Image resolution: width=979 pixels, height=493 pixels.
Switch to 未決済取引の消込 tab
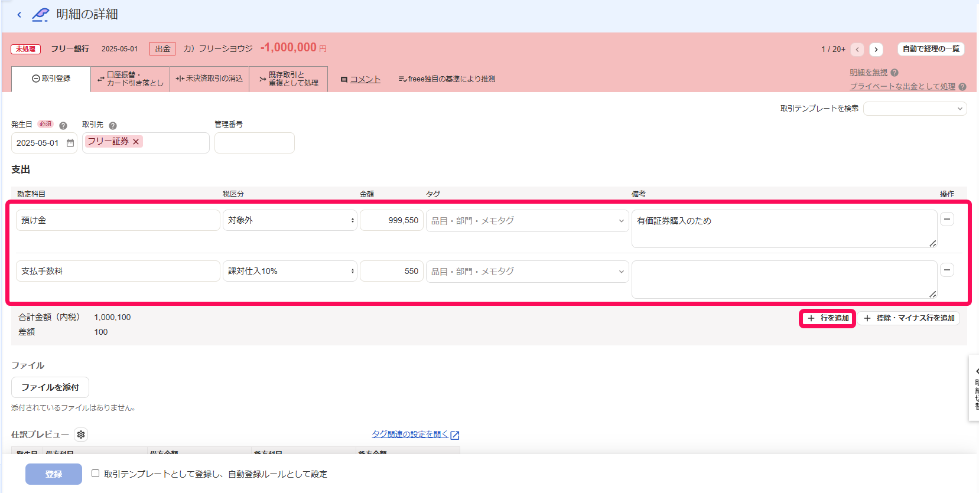[x=210, y=79]
